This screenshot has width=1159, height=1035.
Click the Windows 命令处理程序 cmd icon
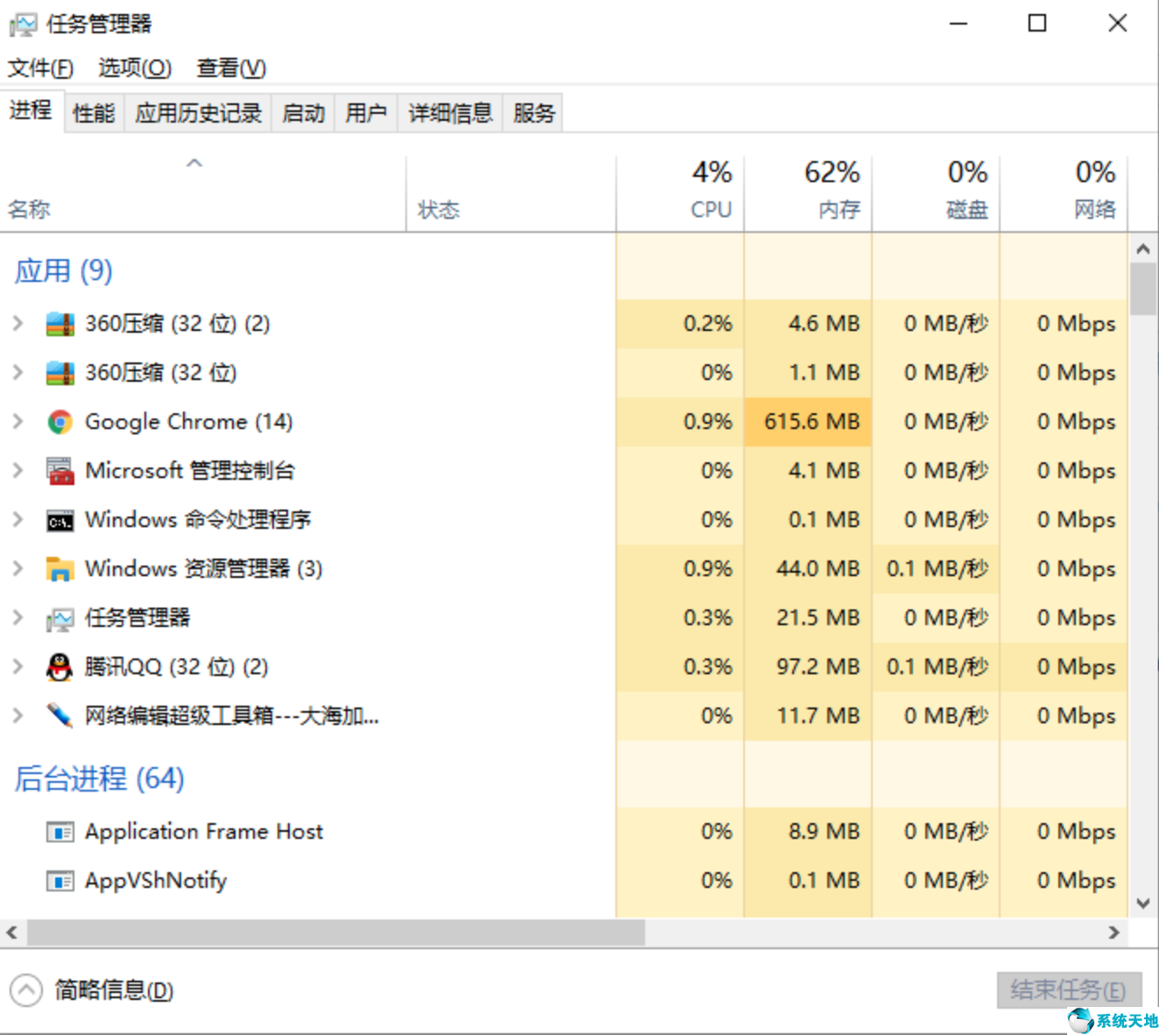coord(60,521)
